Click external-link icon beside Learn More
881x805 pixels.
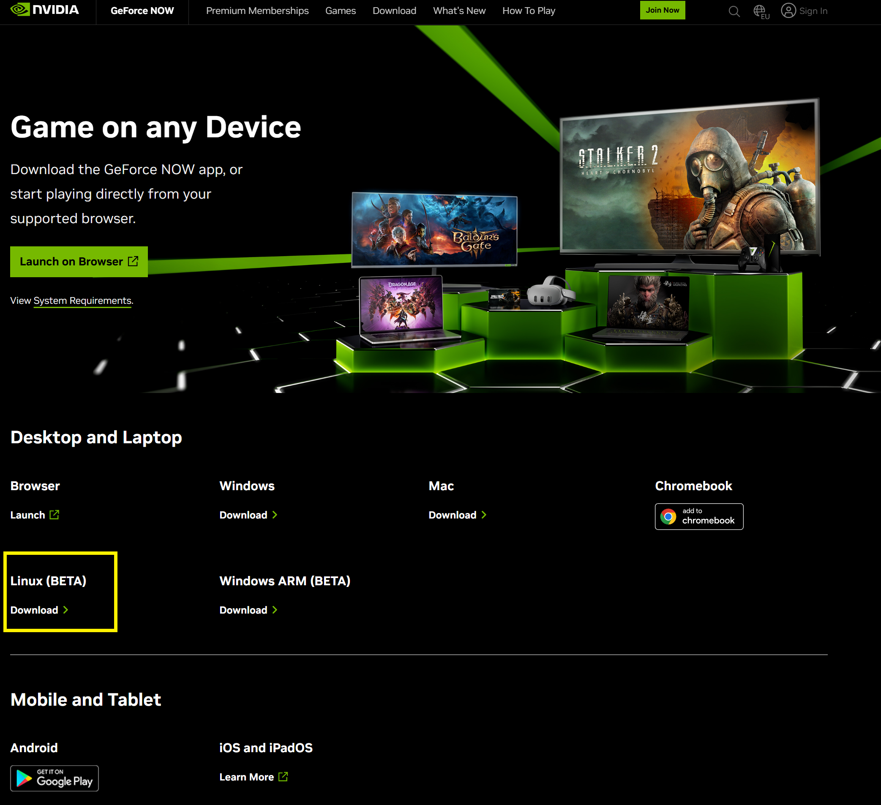(x=283, y=776)
